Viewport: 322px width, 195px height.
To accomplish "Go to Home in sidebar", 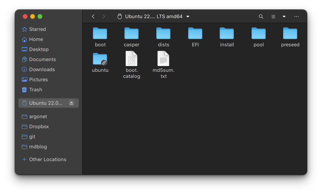I will click(49, 39).
